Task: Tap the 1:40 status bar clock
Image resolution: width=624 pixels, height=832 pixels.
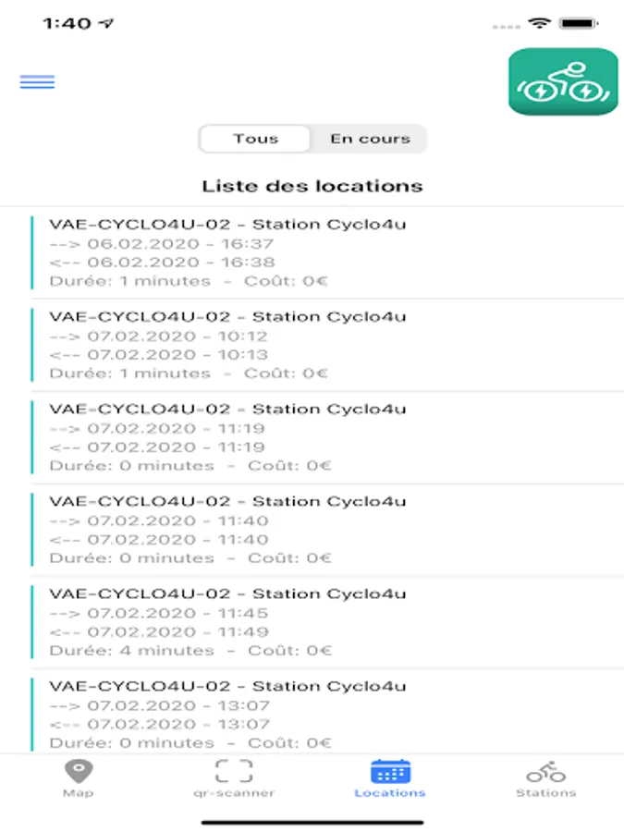Action: pyautogui.click(x=67, y=24)
